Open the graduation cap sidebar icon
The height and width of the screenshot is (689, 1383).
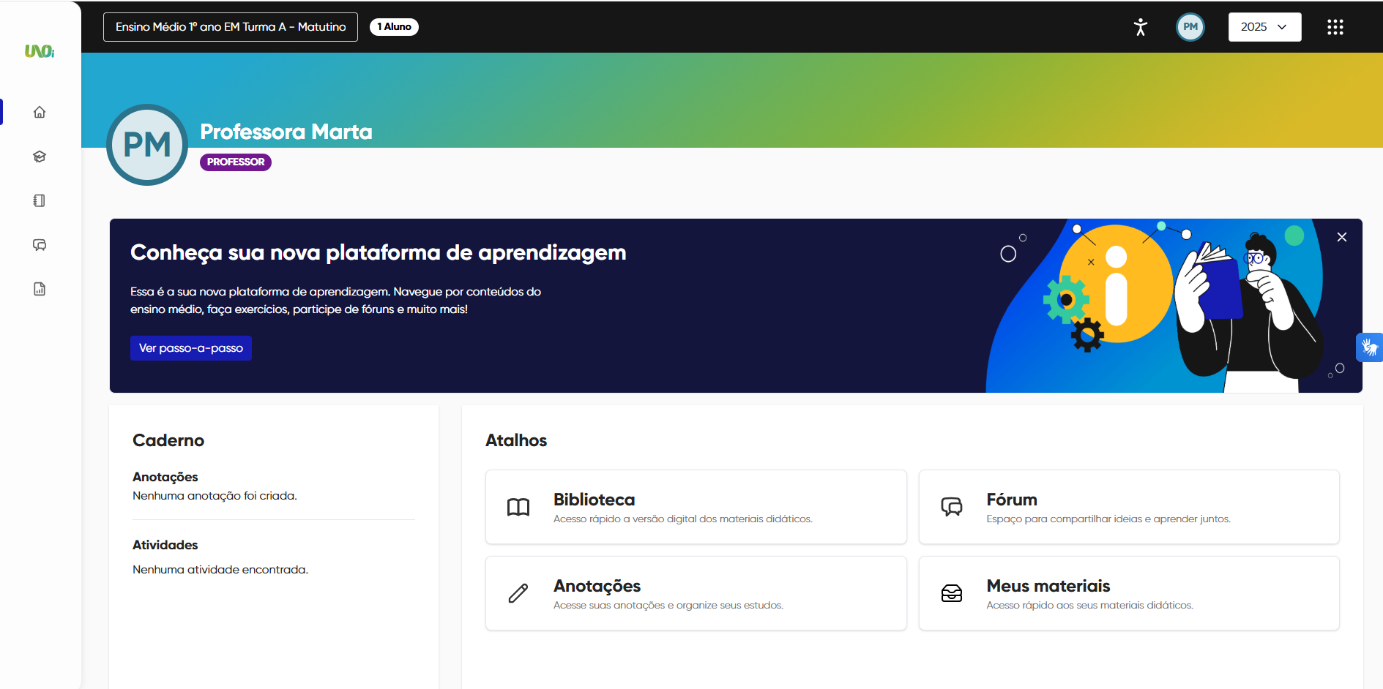tap(40, 157)
